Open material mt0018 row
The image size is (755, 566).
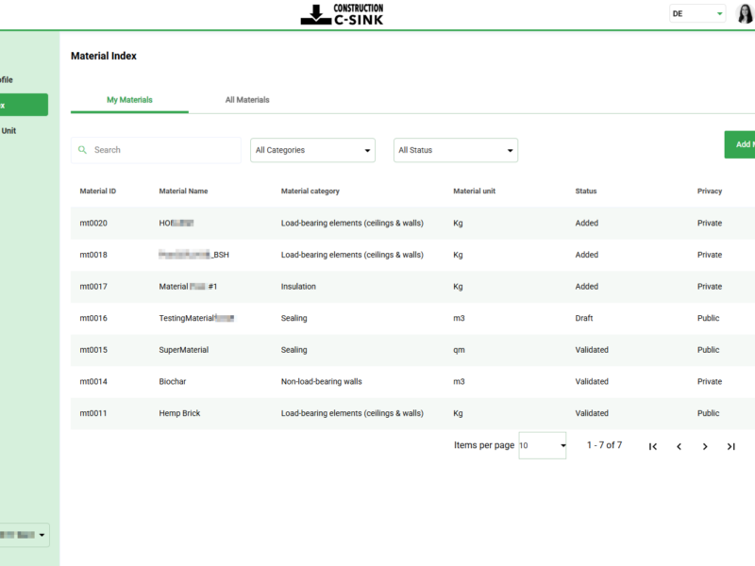[x=412, y=255]
